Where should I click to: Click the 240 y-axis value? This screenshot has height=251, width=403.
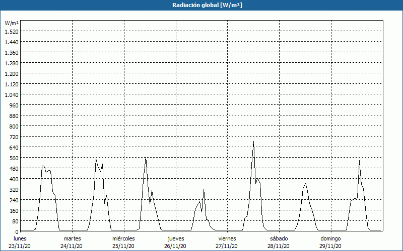[x=14, y=200]
